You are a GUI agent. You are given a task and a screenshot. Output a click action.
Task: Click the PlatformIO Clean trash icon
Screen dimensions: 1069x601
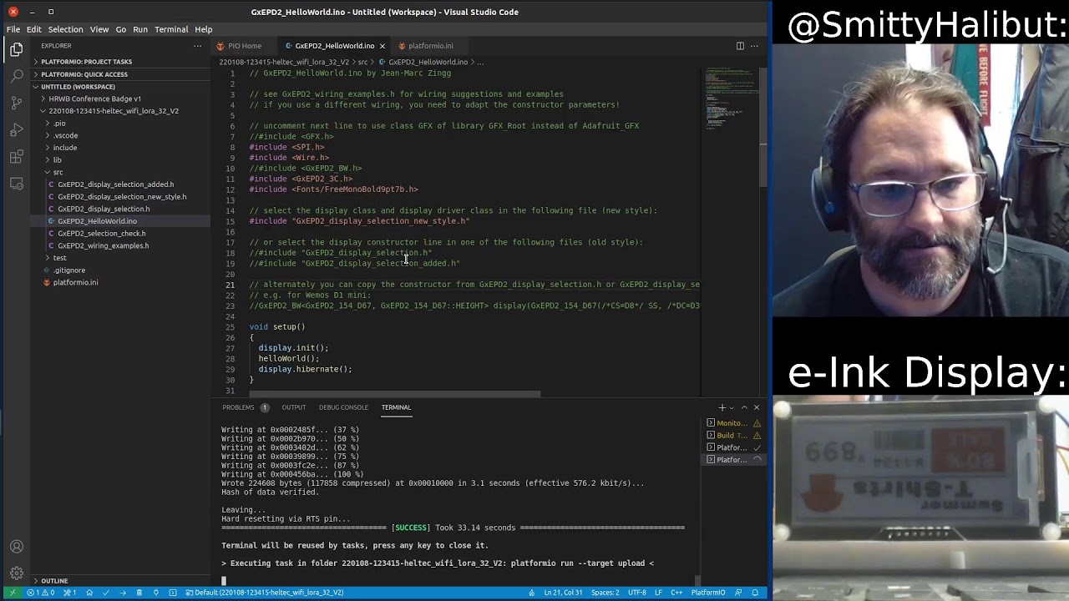click(x=139, y=593)
